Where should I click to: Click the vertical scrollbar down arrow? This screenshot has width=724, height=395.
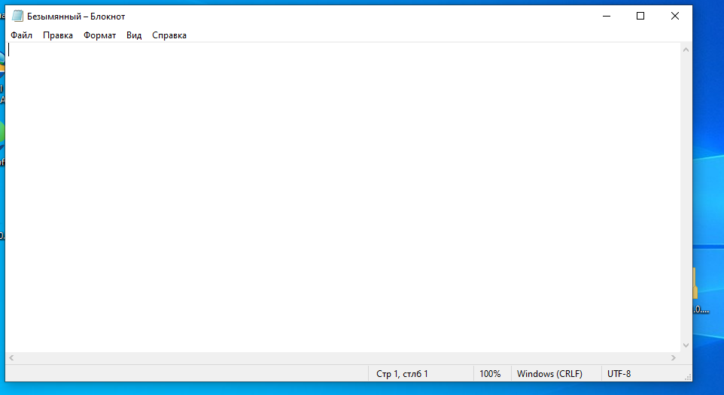[686, 345]
